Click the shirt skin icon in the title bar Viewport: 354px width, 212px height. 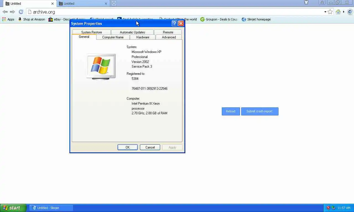(306, 2)
